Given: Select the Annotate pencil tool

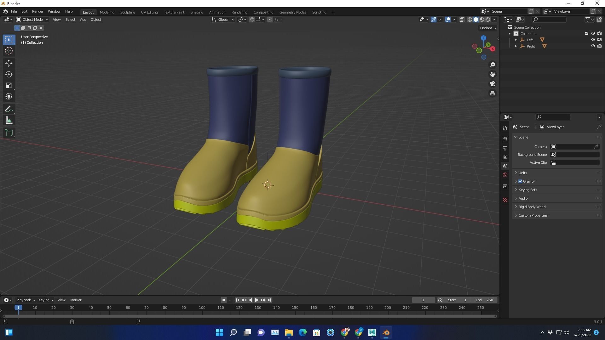Looking at the screenshot, I should click(x=9, y=109).
